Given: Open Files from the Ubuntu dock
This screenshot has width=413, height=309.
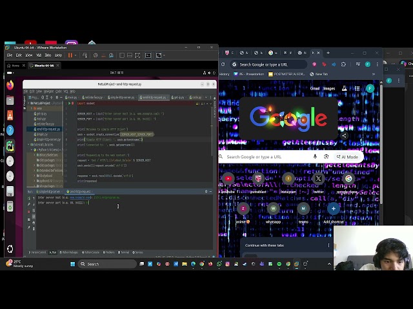Looking at the screenshot, I should (10, 100).
